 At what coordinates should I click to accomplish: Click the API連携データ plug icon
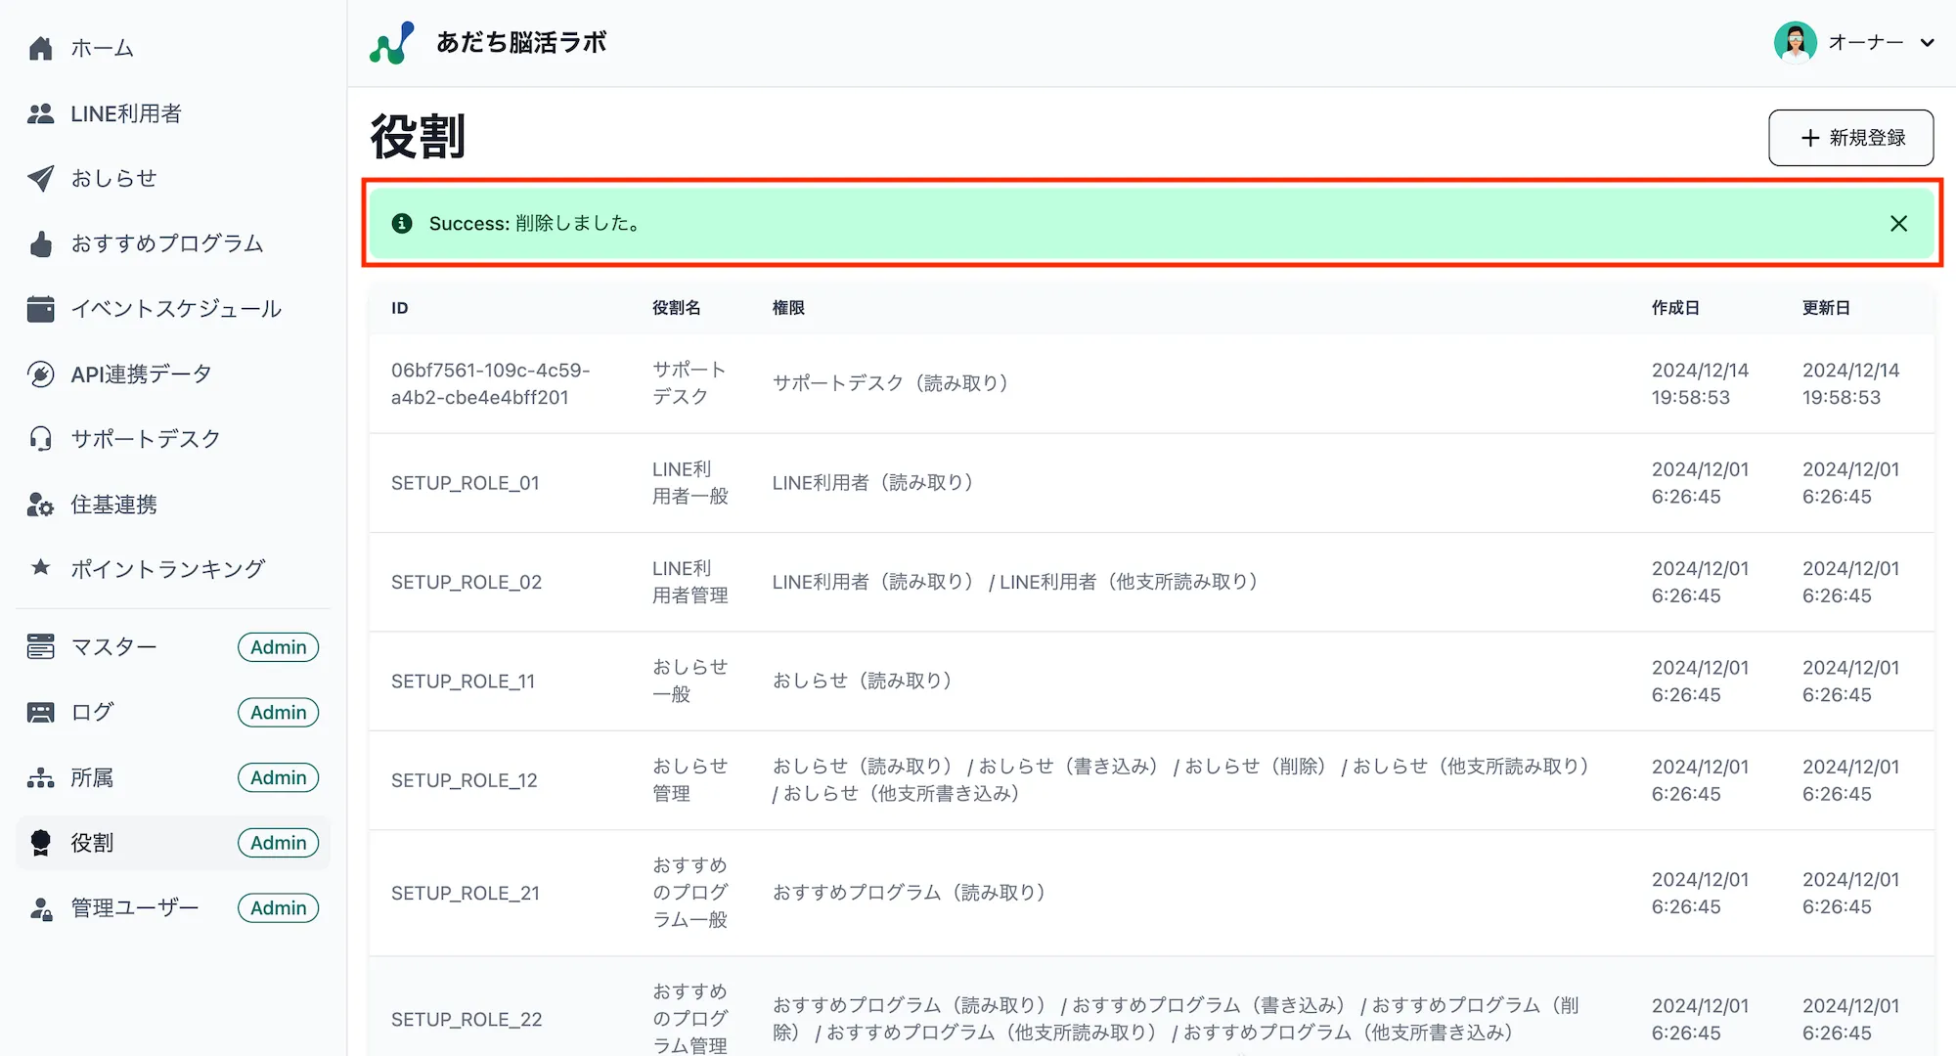pyautogui.click(x=40, y=374)
